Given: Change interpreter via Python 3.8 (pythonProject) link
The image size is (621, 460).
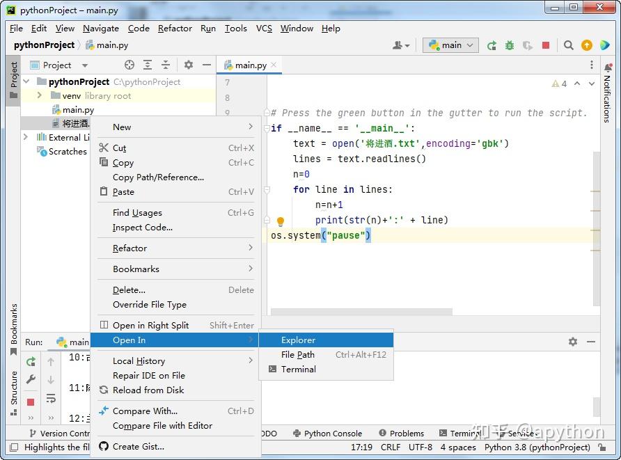Looking at the screenshot, I should click(x=537, y=448).
